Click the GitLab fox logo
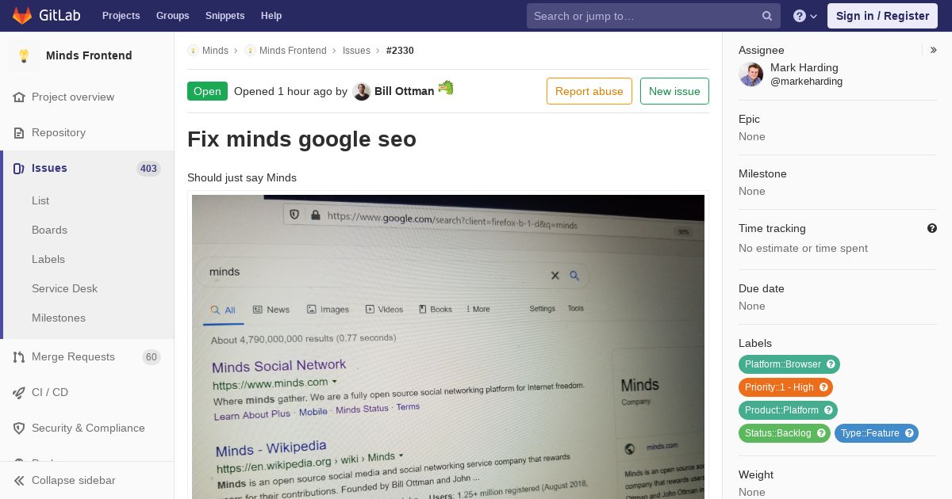This screenshot has height=499, width=952. [x=22, y=15]
